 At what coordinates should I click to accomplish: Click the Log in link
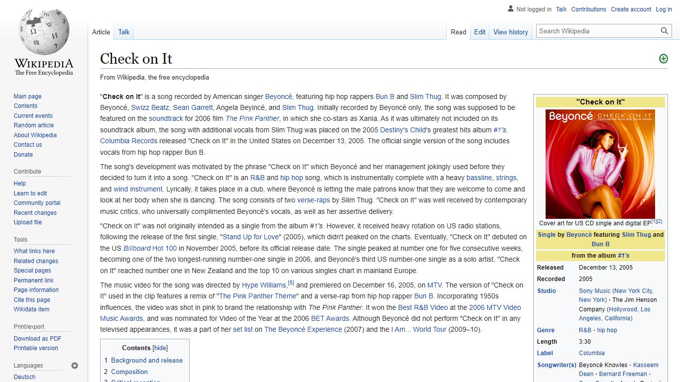pos(664,9)
